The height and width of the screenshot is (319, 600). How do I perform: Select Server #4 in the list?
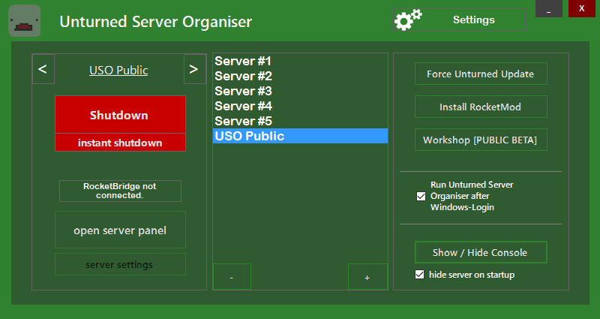click(x=300, y=106)
